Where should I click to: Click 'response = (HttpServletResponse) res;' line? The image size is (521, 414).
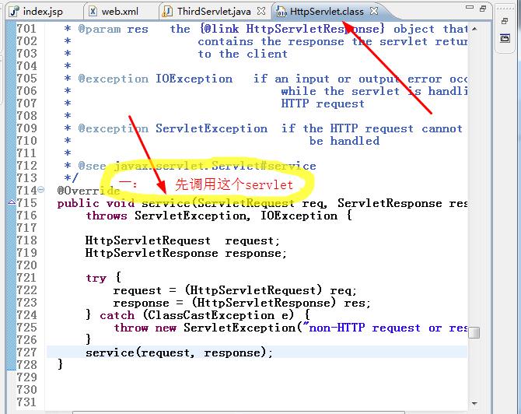(x=242, y=303)
